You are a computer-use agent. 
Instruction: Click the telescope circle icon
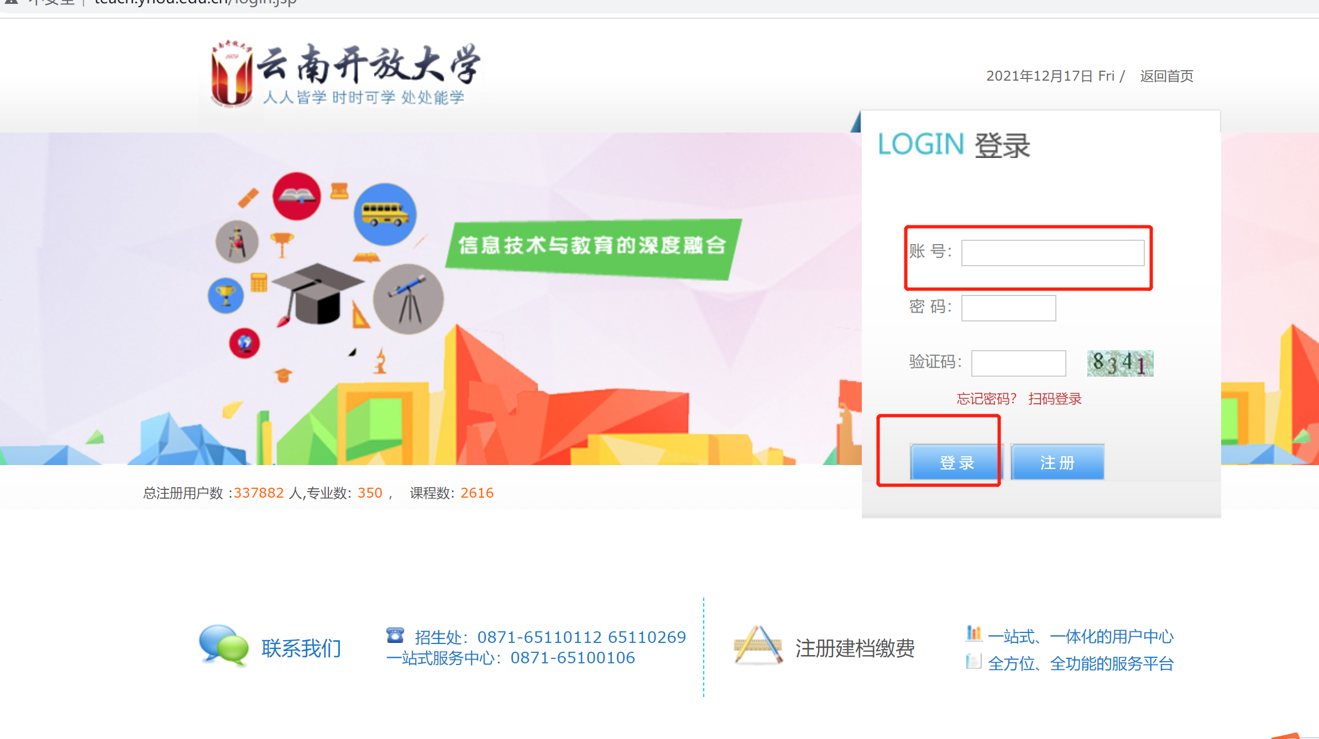[x=408, y=299]
